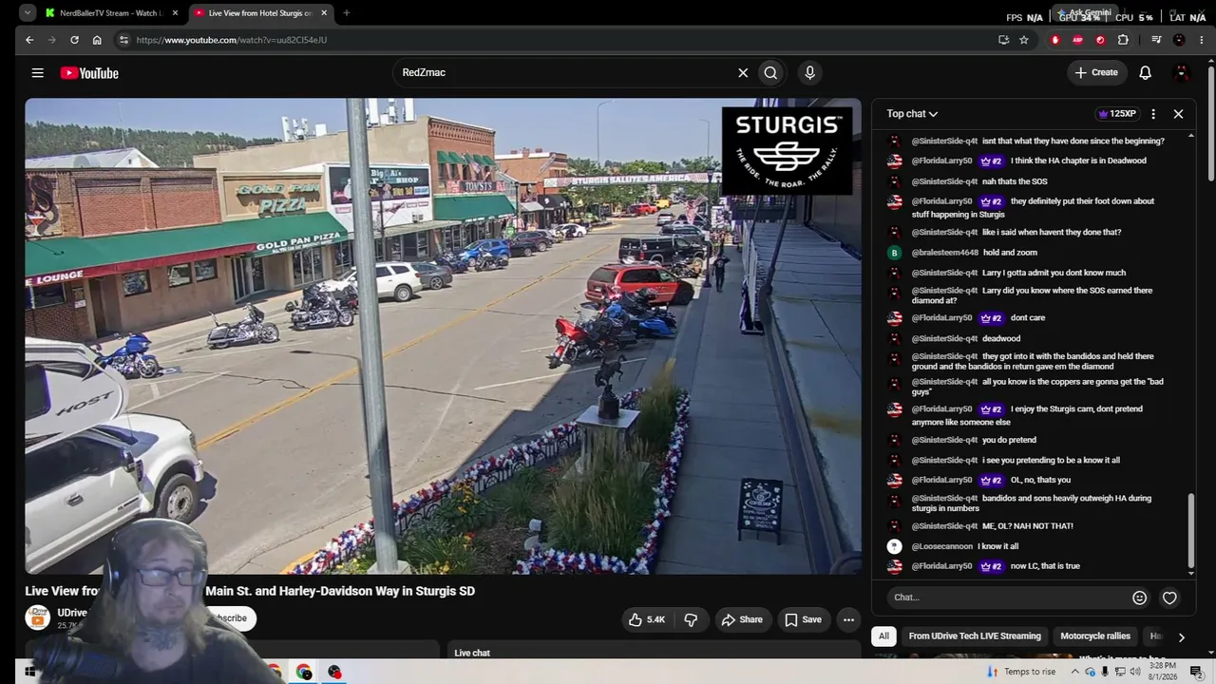Open the Create menu
The image size is (1216, 684).
(1095, 72)
